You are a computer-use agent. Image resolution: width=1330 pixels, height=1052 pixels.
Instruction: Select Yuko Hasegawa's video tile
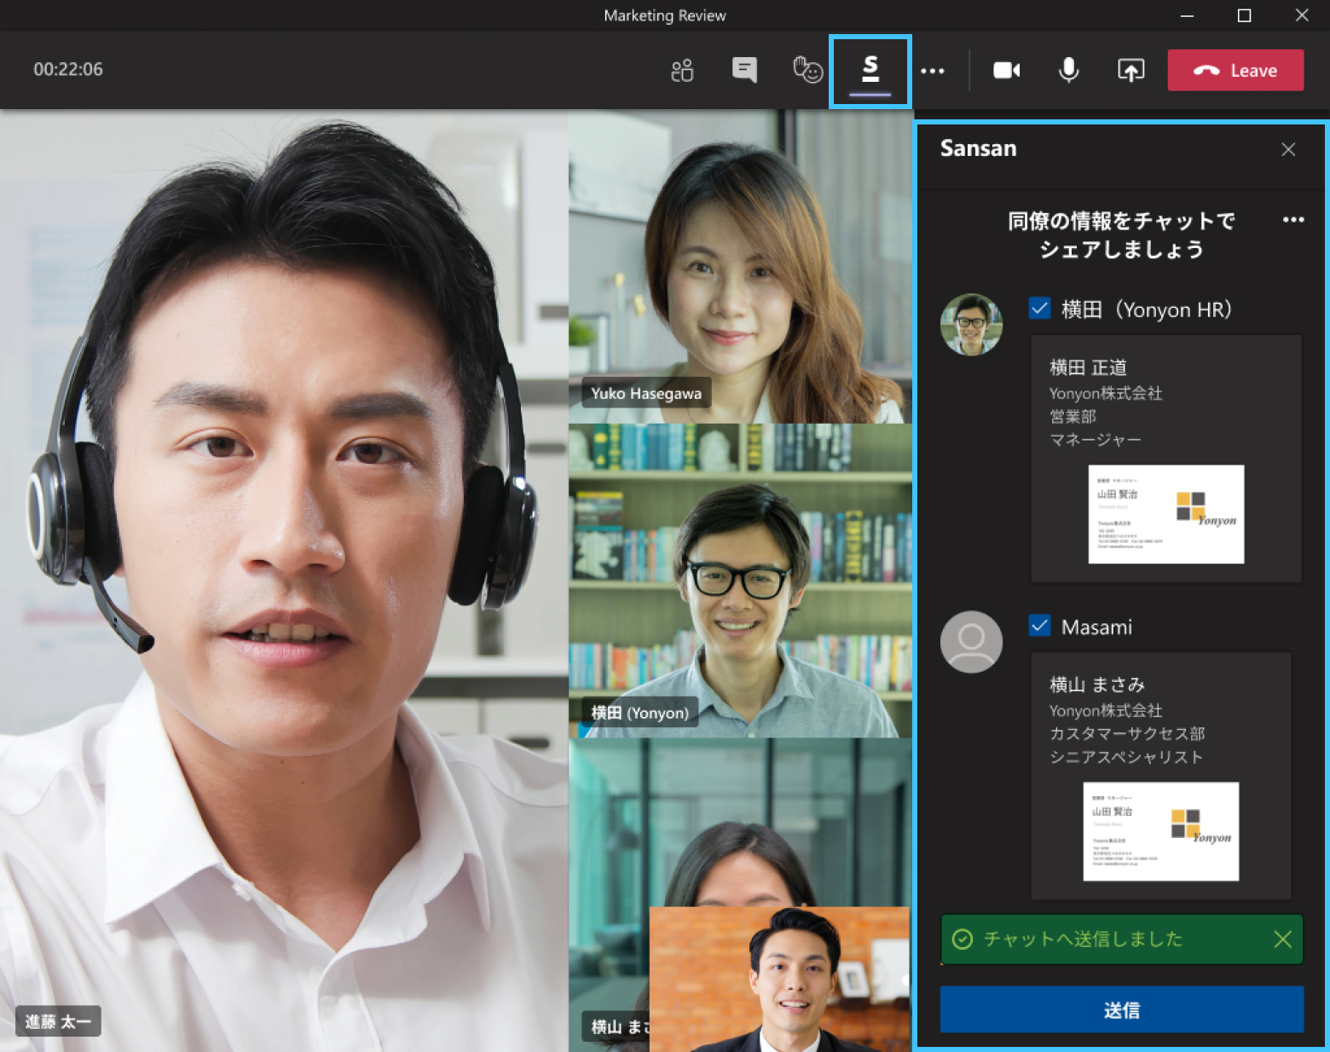pyautogui.click(x=740, y=267)
